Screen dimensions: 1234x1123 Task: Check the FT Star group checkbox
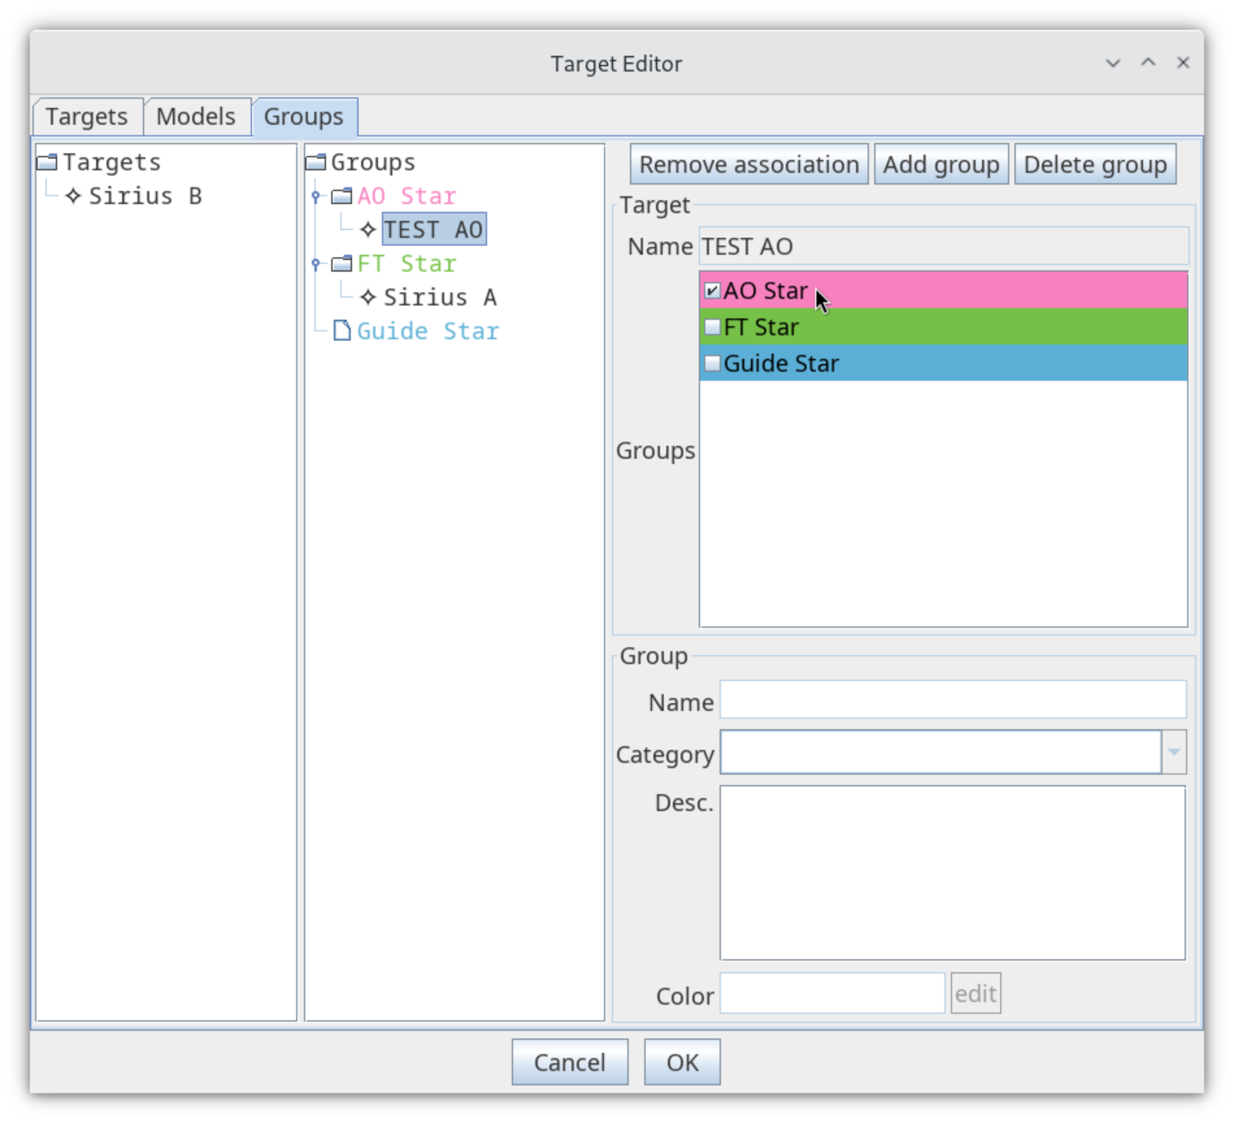pos(712,327)
